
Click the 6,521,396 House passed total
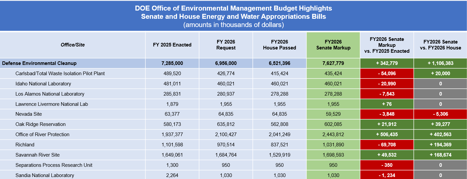280,63
